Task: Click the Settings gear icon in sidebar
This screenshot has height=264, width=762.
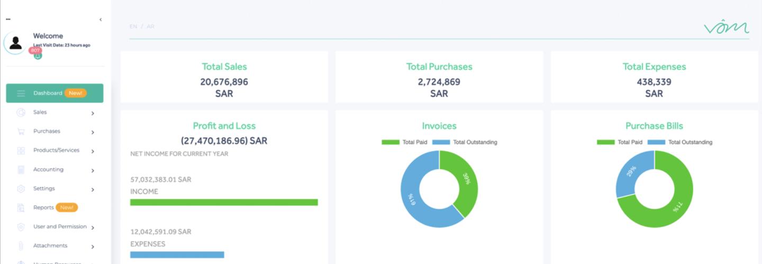Action: [x=21, y=188]
